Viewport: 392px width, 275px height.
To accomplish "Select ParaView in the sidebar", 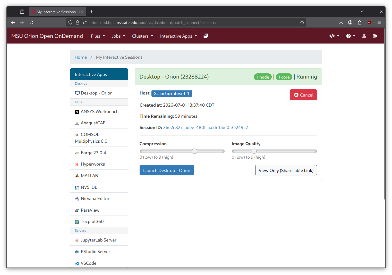I will [x=99, y=210].
